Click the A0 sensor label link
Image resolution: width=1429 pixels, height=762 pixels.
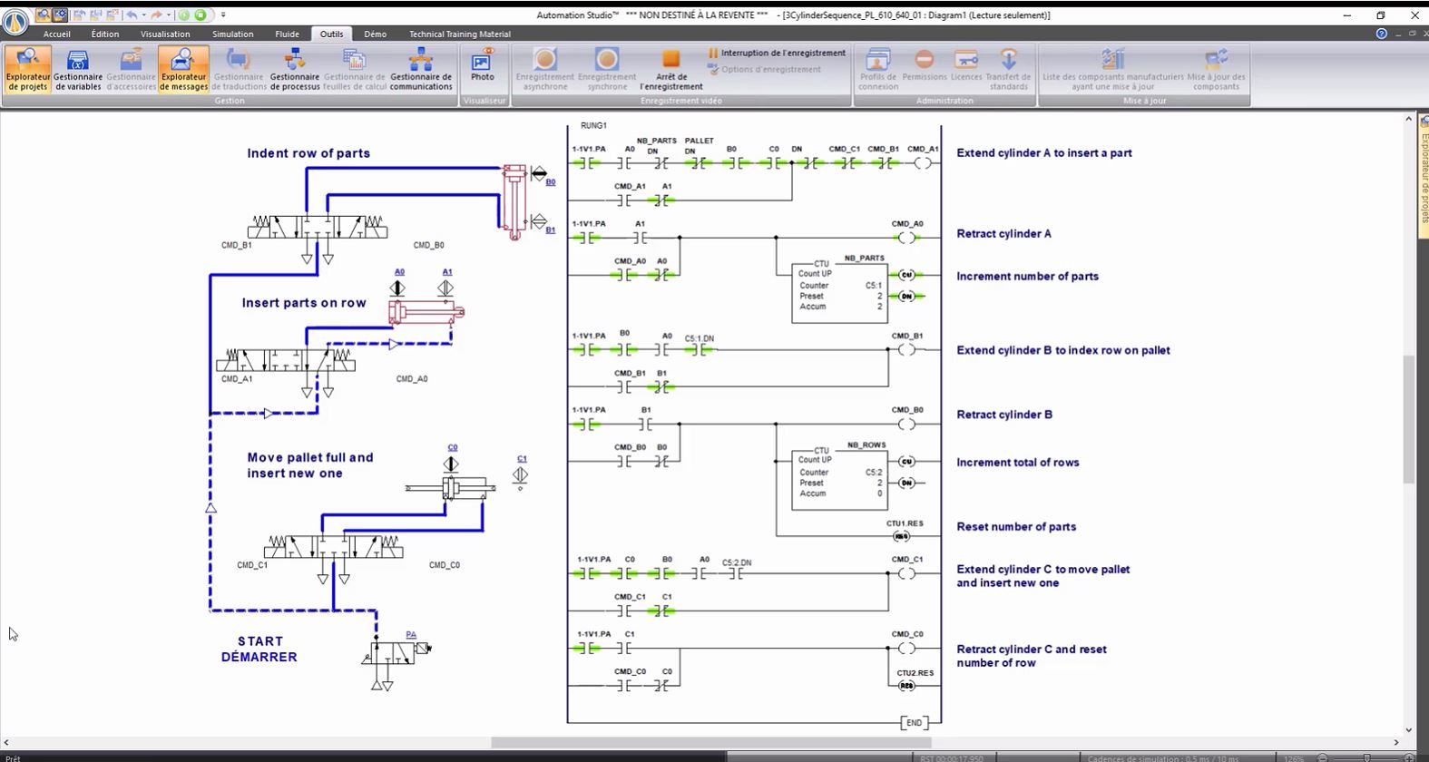tap(399, 272)
